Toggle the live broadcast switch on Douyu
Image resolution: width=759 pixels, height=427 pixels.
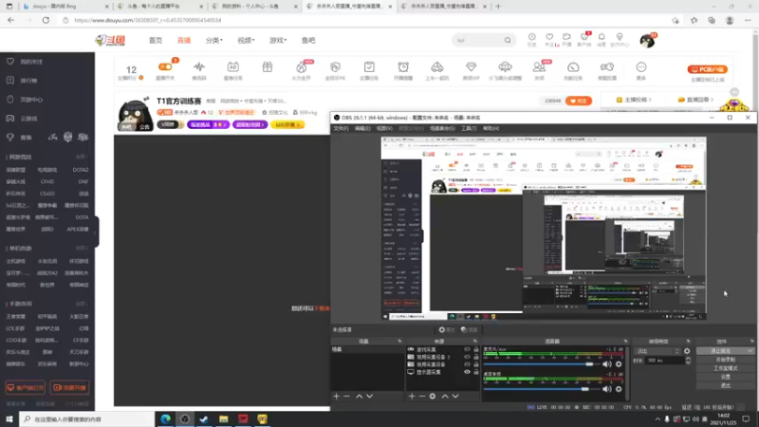165,66
